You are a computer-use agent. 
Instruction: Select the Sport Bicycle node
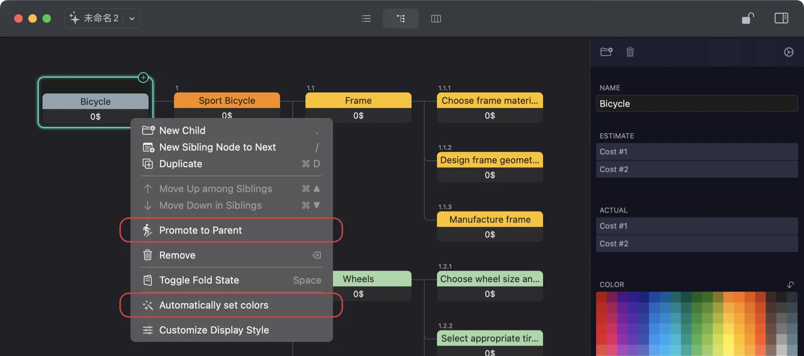coord(227,100)
